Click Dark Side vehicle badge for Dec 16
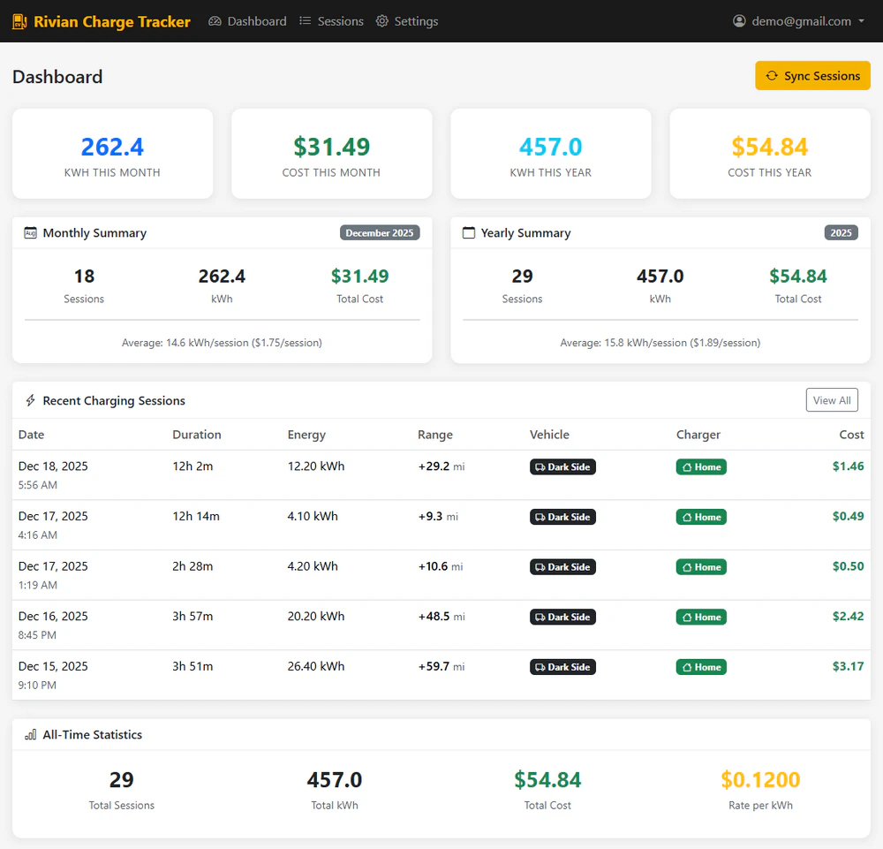 tap(562, 618)
